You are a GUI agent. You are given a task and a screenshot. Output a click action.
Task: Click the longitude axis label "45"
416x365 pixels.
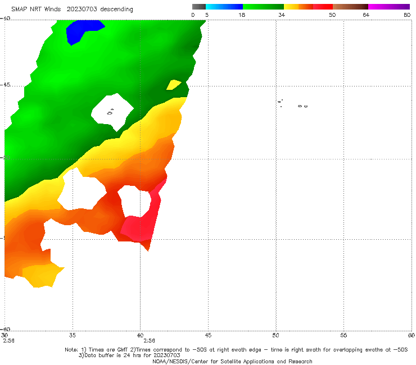coord(208,335)
